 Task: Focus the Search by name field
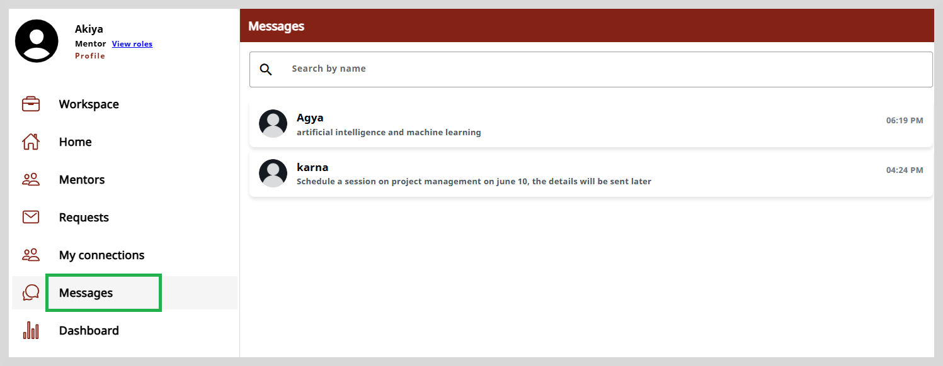[591, 69]
